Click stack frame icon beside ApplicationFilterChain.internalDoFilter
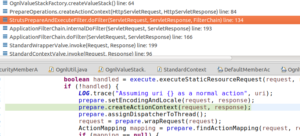Screen dimensions: 300x136 point(6,28)
